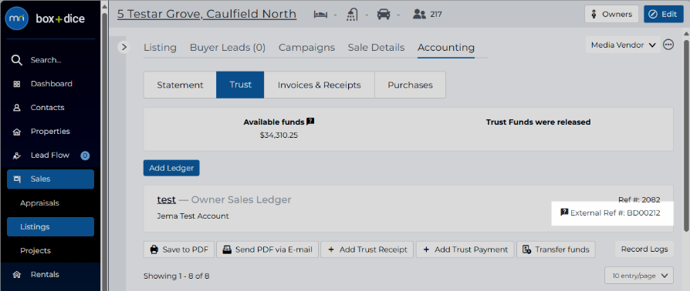
Task: Click the Properties house icon
Action: (17, 132)
